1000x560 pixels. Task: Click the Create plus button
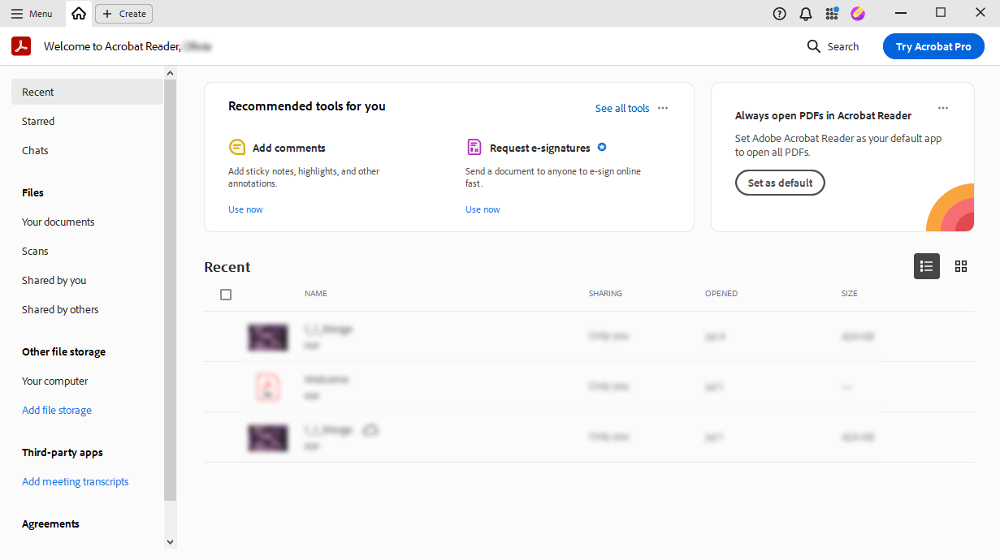click(123, 14)
